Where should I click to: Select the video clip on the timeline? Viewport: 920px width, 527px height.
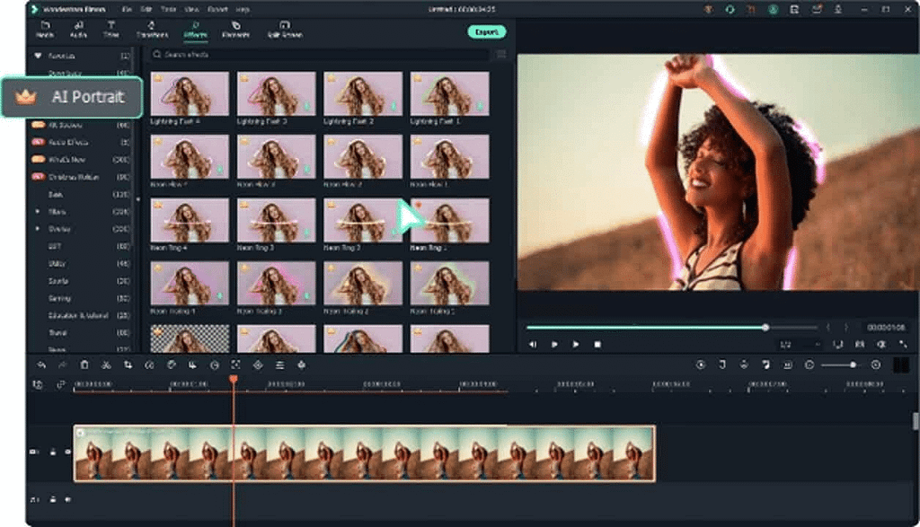pyautogui.click(x=365, y=453)
